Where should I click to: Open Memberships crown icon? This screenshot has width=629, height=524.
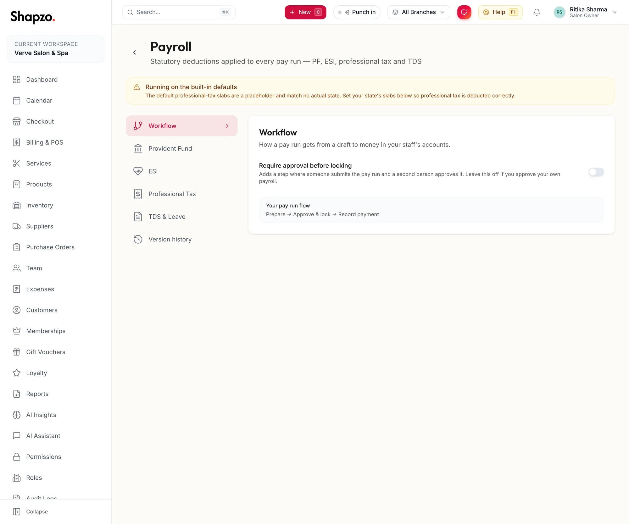[17, 331]
